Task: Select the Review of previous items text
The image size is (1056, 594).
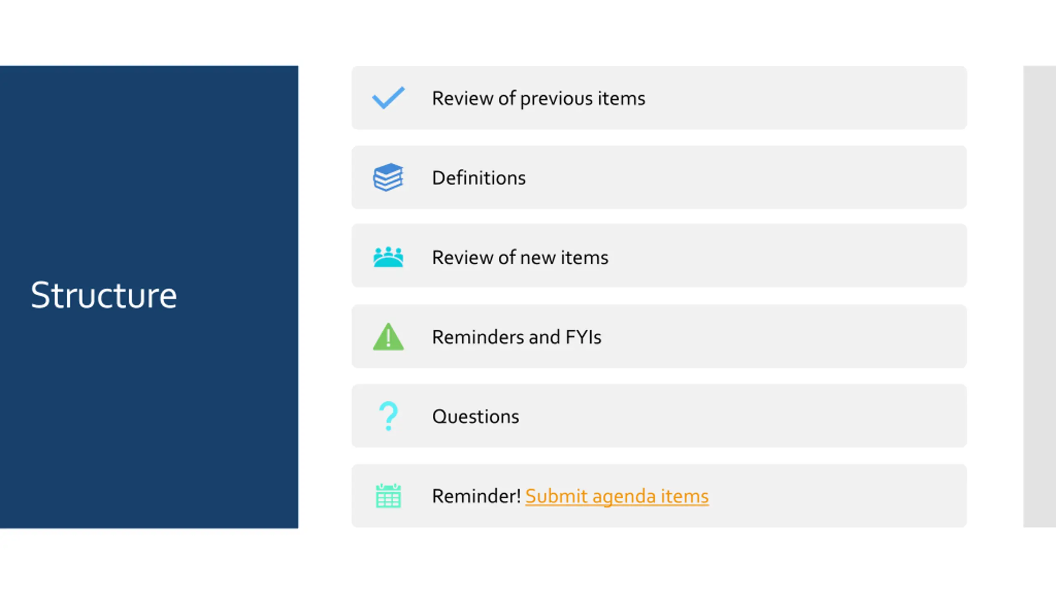Action: click(x=538, y=99)
